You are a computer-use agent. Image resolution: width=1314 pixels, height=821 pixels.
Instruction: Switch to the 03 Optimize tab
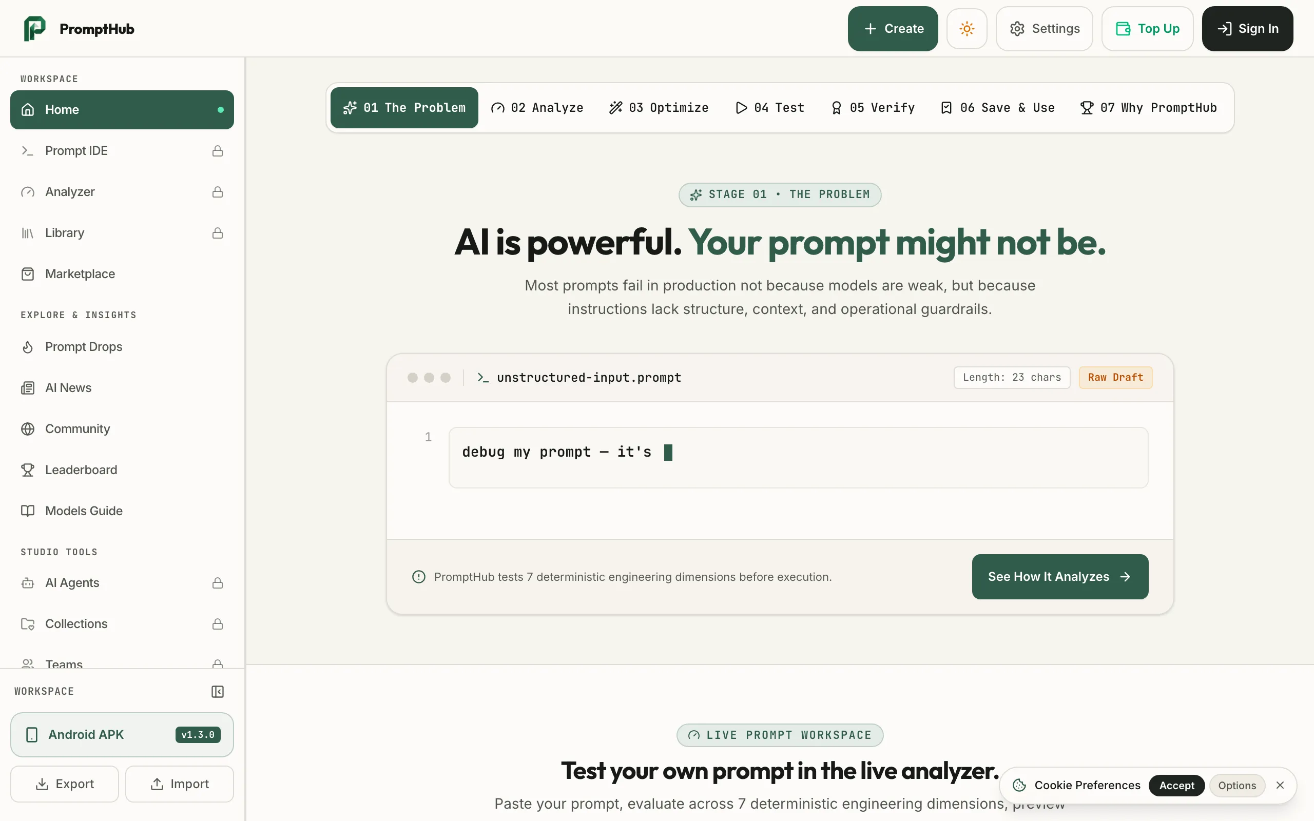click(x=658, y=108)
